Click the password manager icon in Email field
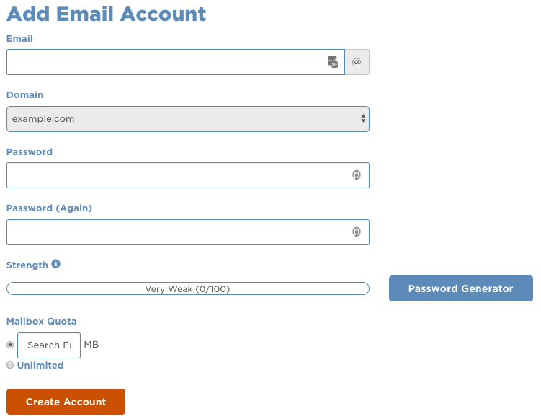The width and height of the screenshot is (541, 419). point(333,62)
